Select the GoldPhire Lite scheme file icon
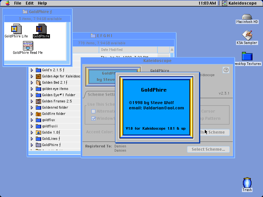263x197 pixels. pos(16,29)
